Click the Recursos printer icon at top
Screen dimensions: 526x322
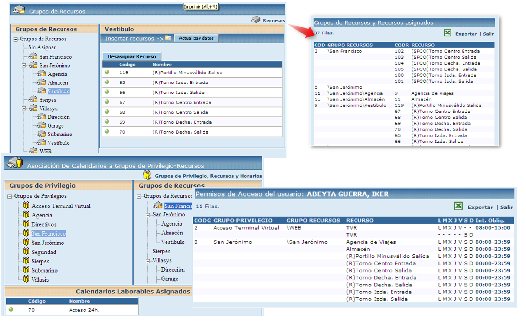coord(256,20)
